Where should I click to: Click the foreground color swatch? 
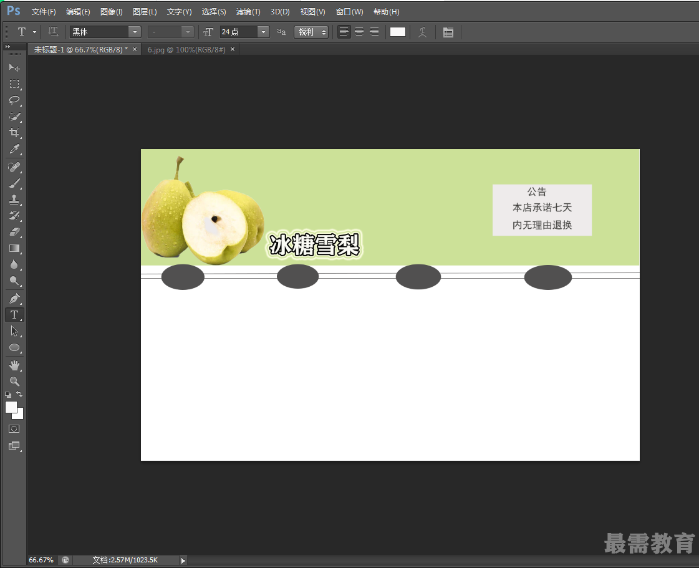click(11, 407)
